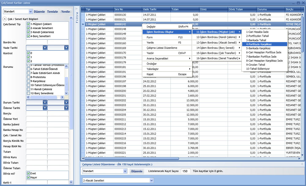Click the Durumu list scroll-left arrow
The width and height of the screenshot is (306, 186).
click(x=28, y=97)
